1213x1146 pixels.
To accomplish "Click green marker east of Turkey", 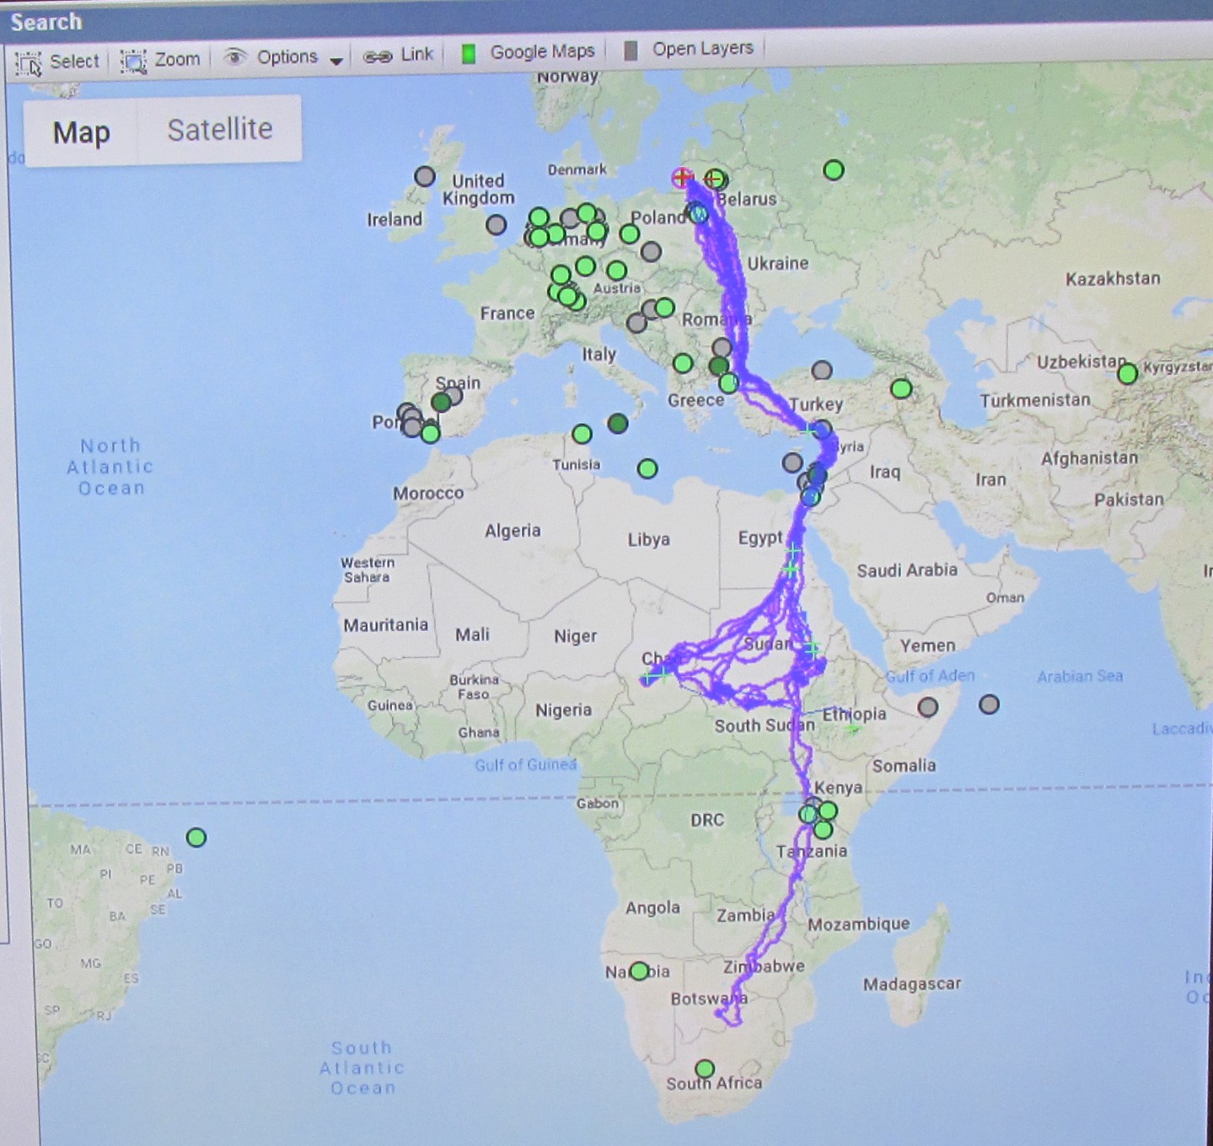I will [x=901, y=388].
